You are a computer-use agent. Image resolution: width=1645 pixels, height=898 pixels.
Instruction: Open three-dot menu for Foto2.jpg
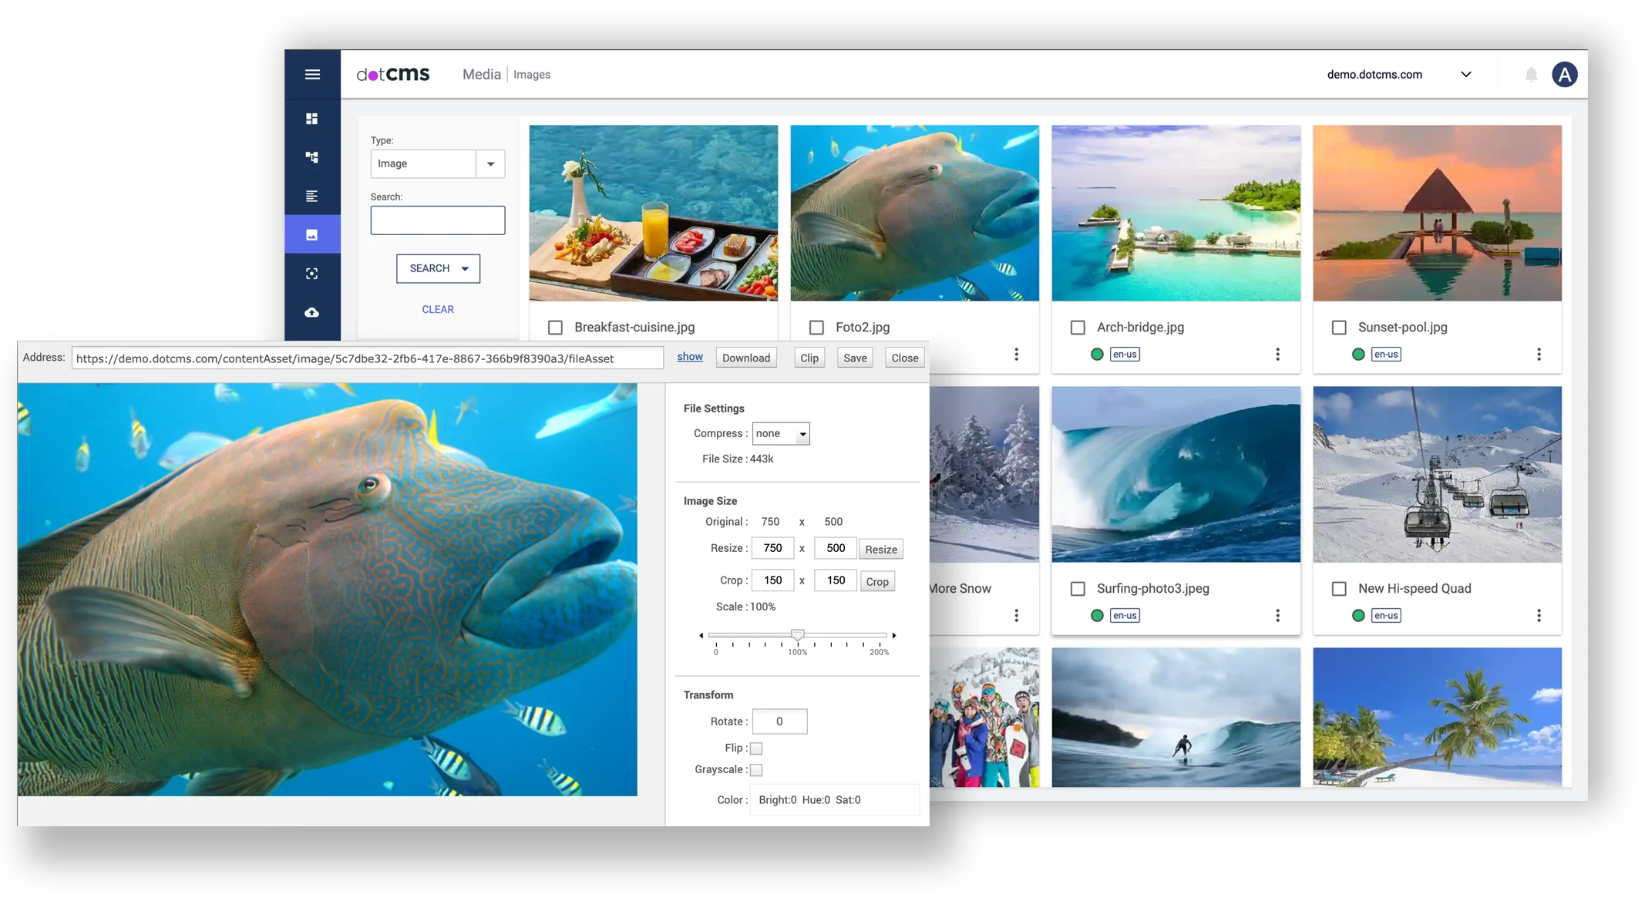(1017, 354)
